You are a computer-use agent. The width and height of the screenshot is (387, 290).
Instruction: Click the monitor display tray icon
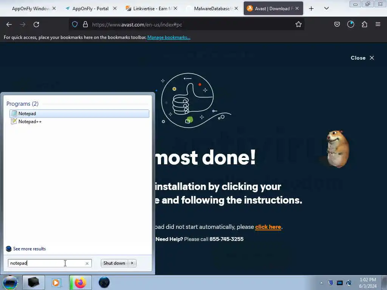coord(340,283)
